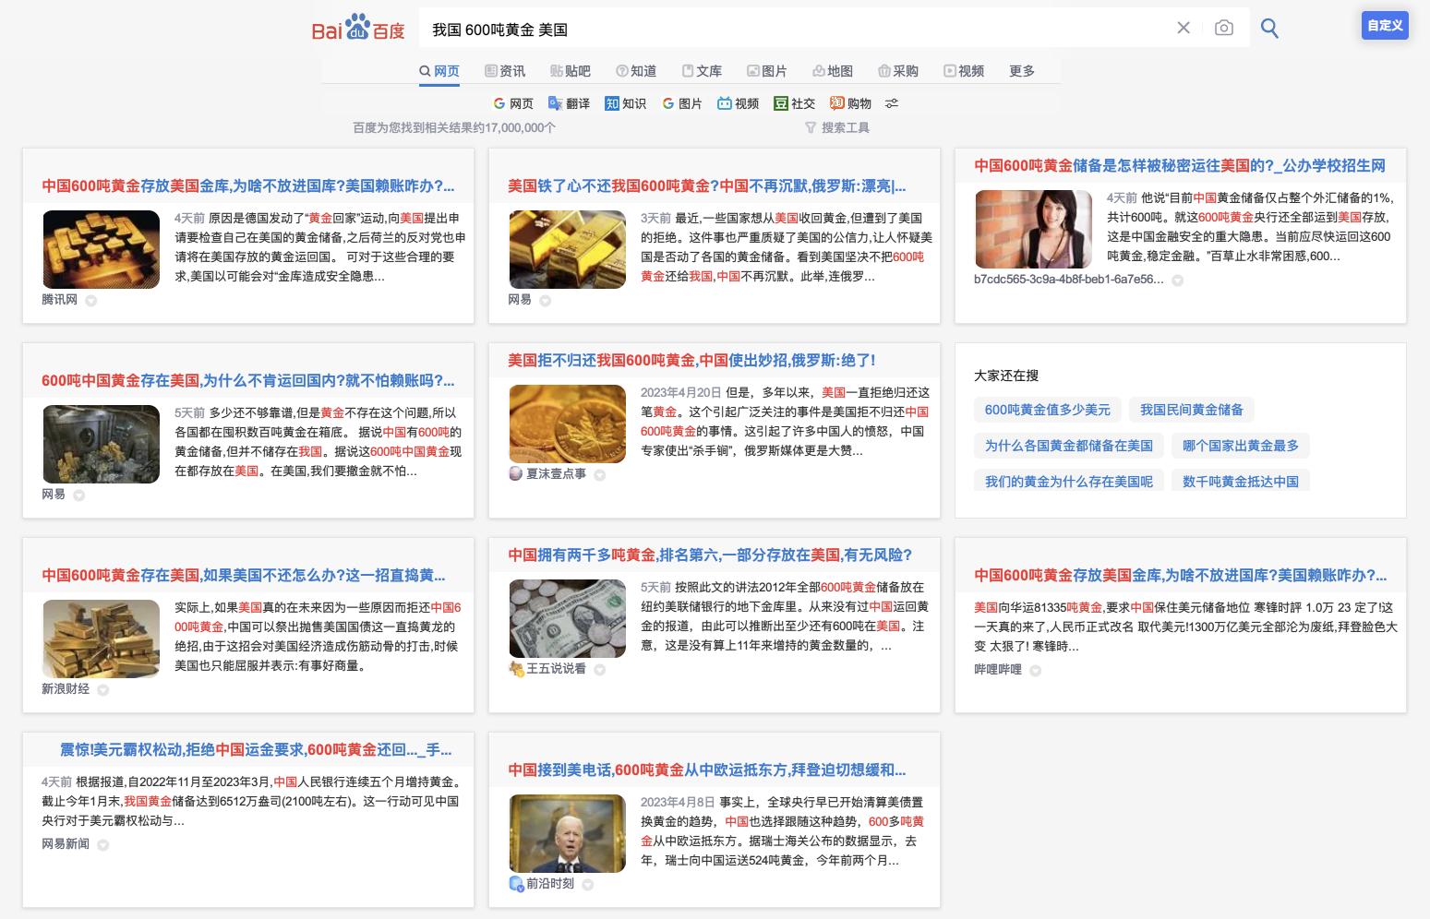Viewport: 1430px width, 919px height.
Task: Open the 豆 社交 social search shortcut
Action: click(x=796, y=103)
